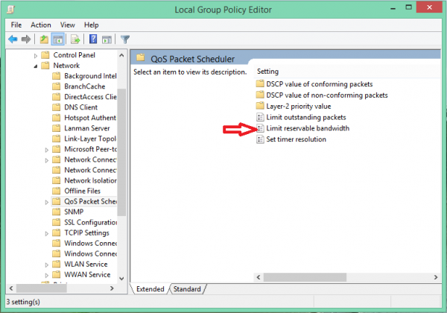Open the View menu
This screenshot has height=313, width=447.
pyautogui.click(x=68, y=25)
